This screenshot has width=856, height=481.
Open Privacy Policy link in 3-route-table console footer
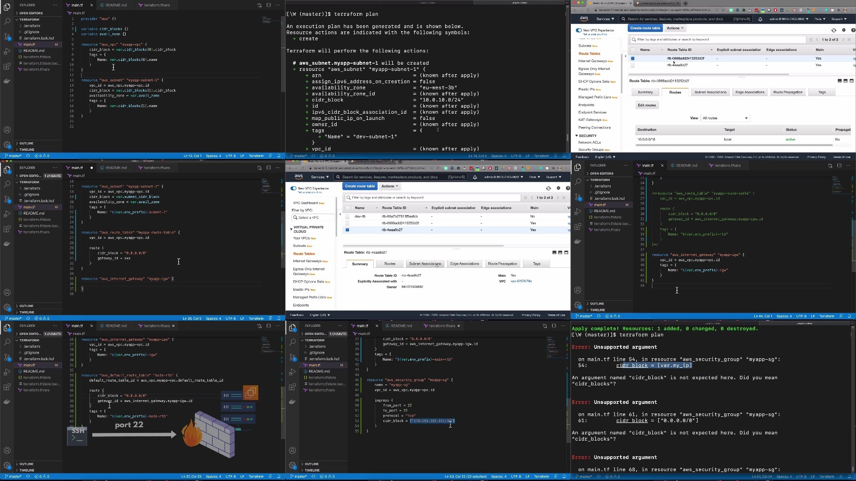[531, 315]
